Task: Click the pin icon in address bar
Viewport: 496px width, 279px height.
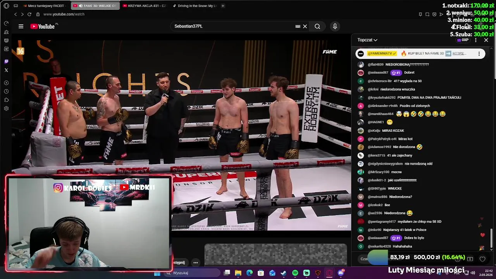Action: click(420, 14)
